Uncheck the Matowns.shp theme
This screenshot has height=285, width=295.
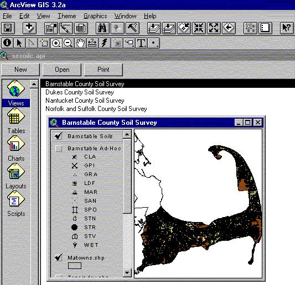click(x=59, y=257)
